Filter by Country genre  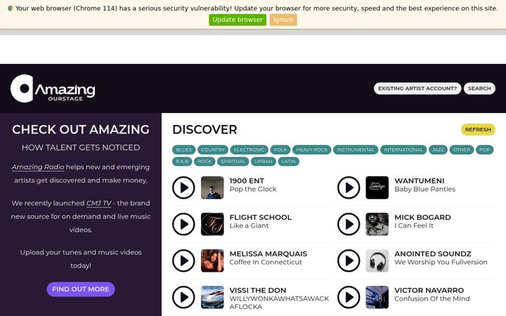(x=213, y=150)
